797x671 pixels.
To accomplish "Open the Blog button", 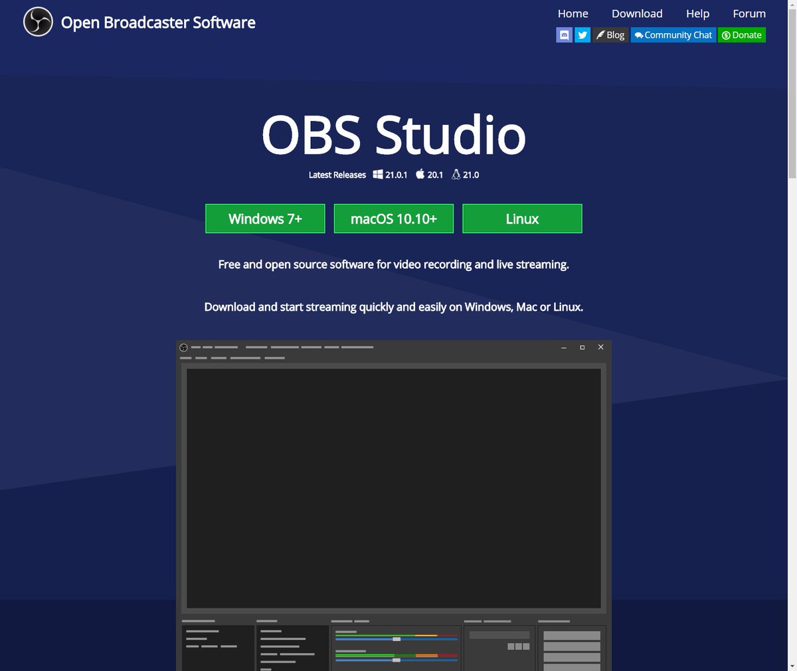I will point(610,35).
